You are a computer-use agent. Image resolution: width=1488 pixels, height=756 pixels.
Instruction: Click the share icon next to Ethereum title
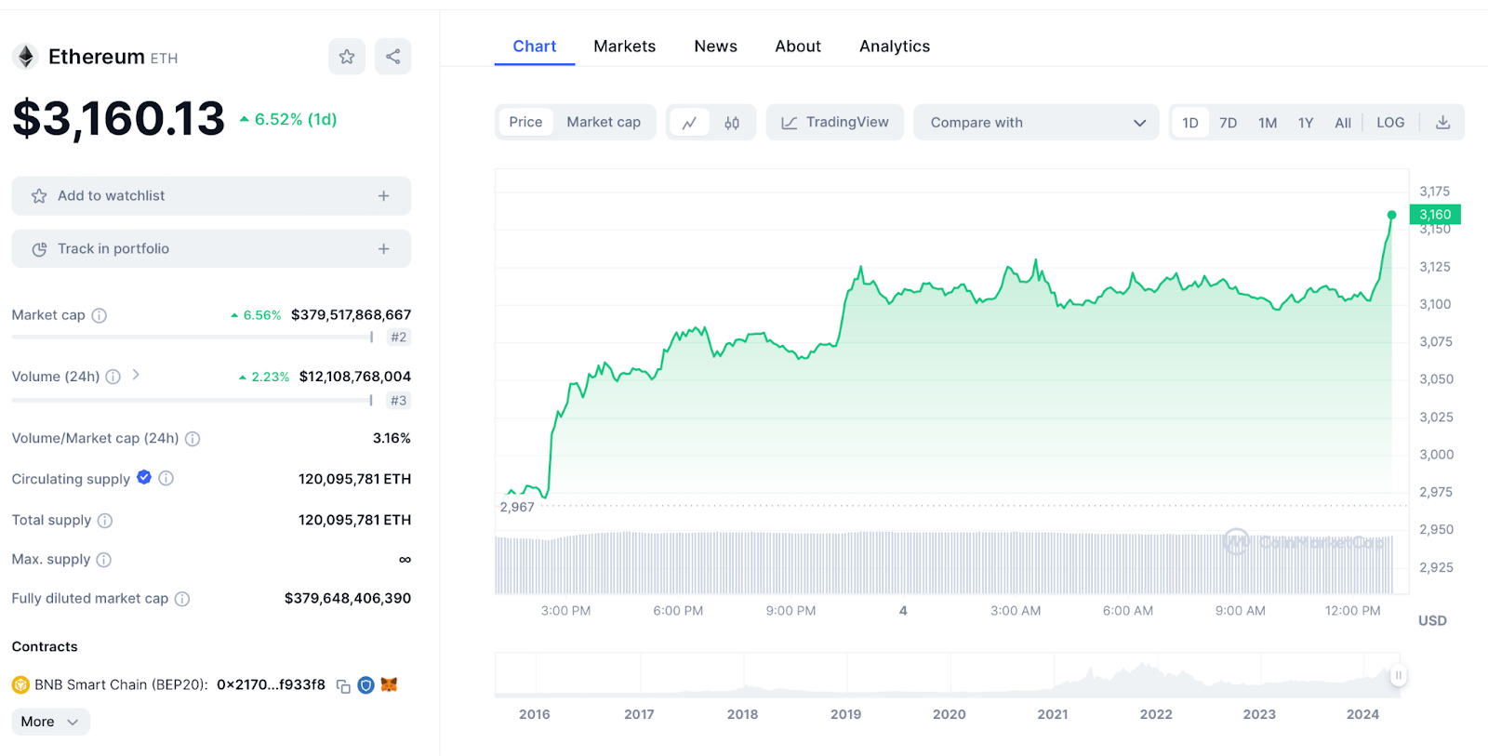[x=393, y=57]
